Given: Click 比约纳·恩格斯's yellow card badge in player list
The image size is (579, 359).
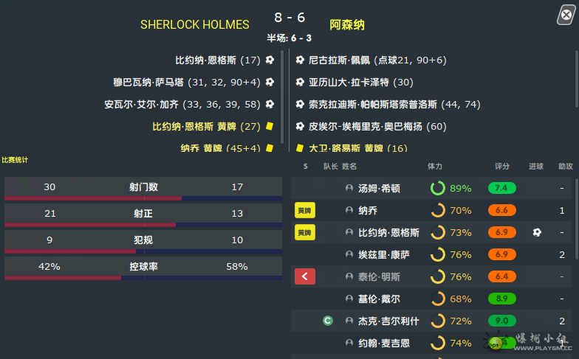Looking at the screenshot, I should pos(305,233).
